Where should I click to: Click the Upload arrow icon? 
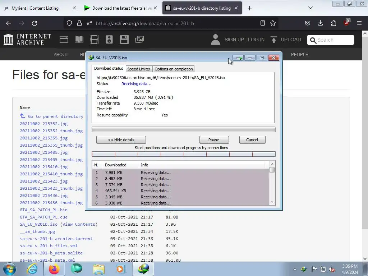(x=273, y=40)
